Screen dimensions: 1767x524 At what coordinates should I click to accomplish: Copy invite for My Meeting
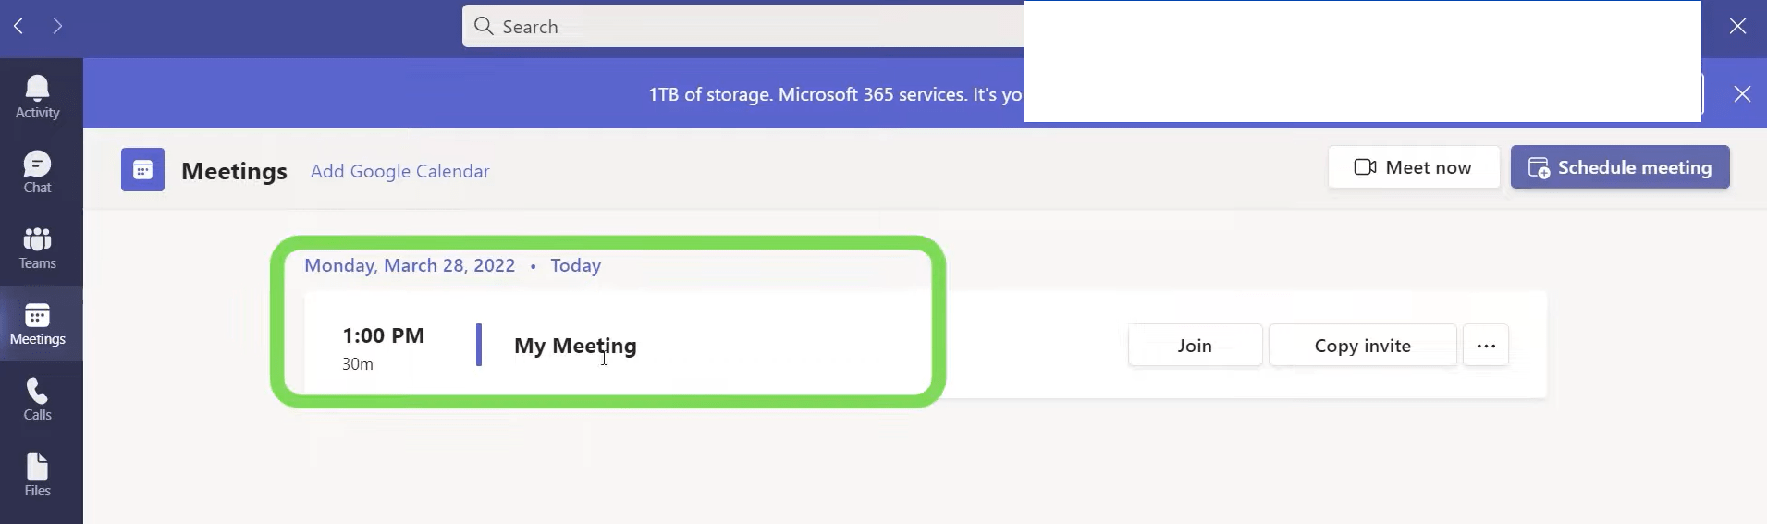point(1362,345)
